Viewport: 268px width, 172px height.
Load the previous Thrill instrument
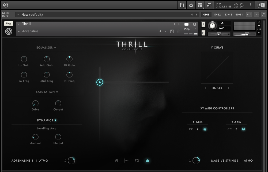pos(174,24)
